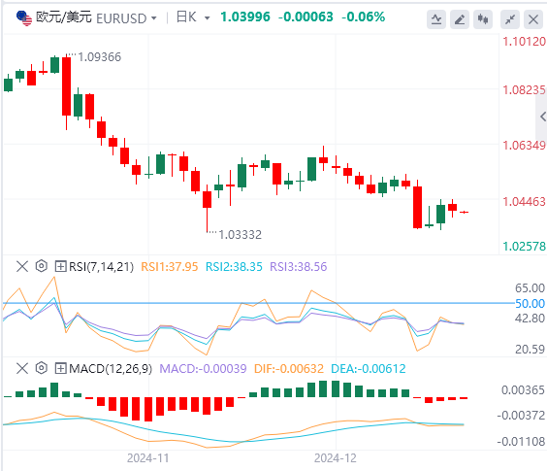The width and height of the screenshot is (547, 471).
Task: Open the EURUSD symbol dropdown arrow
Action: coord(154,18)
